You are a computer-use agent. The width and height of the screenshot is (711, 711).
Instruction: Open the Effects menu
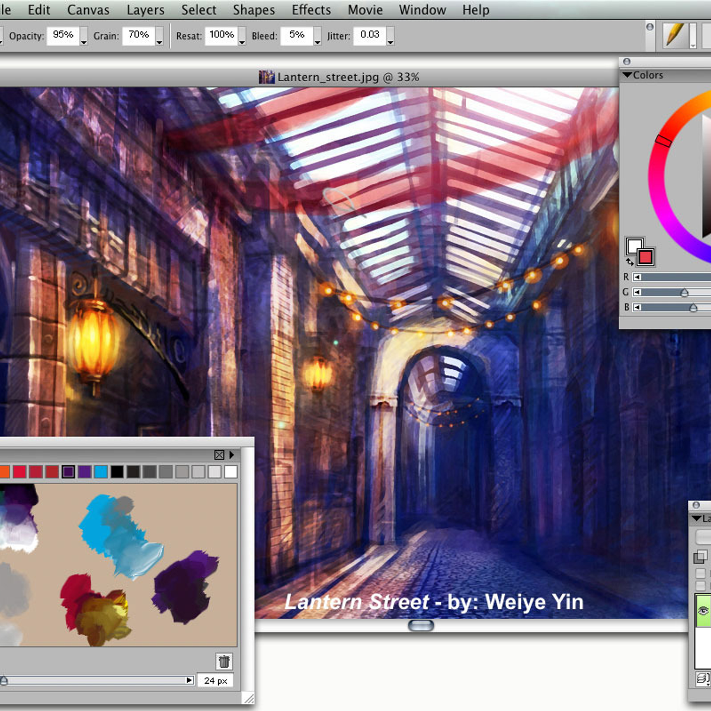click(311, 9)
